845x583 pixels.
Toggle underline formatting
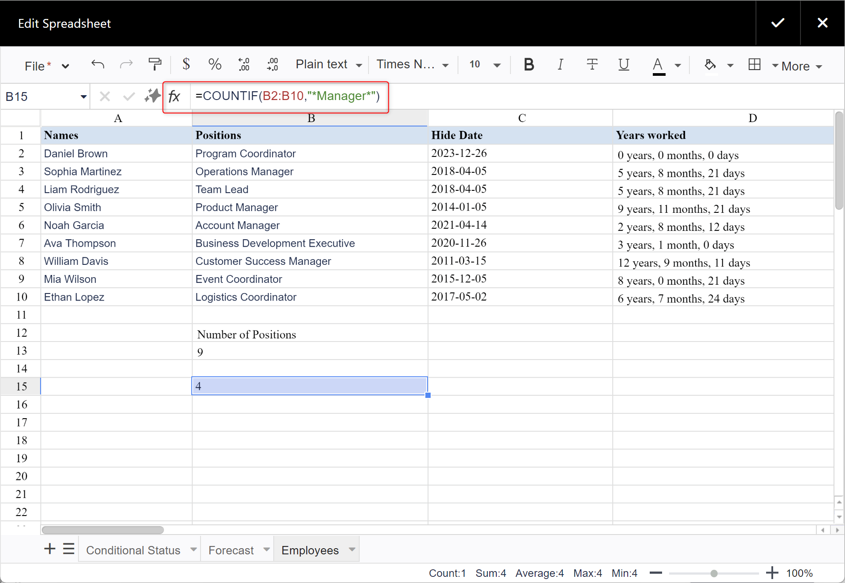[x=623, y=65]
